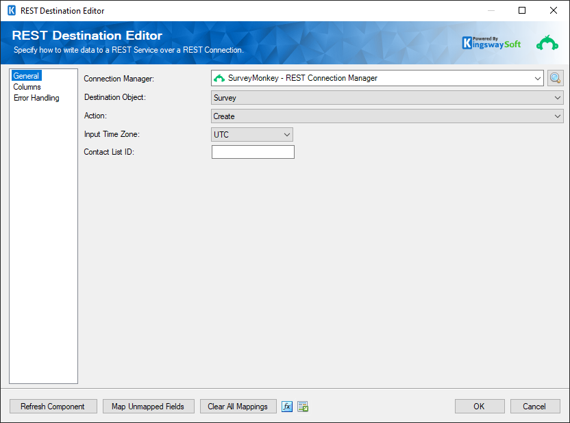Screen dimensions: 570x423
Task: Open the Connection Manager dropdown
Action: coord(377,78)
